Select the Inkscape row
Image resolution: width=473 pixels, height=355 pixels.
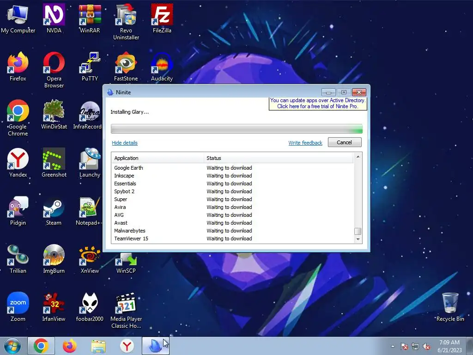click(232, 176)
